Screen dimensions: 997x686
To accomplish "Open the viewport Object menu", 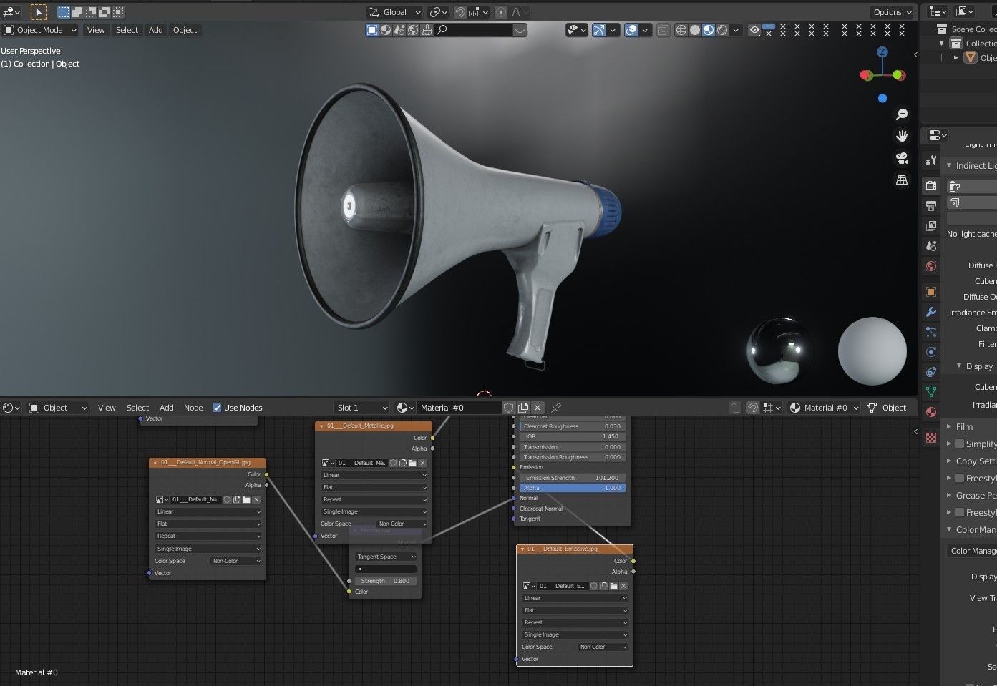I will (185, 30).
